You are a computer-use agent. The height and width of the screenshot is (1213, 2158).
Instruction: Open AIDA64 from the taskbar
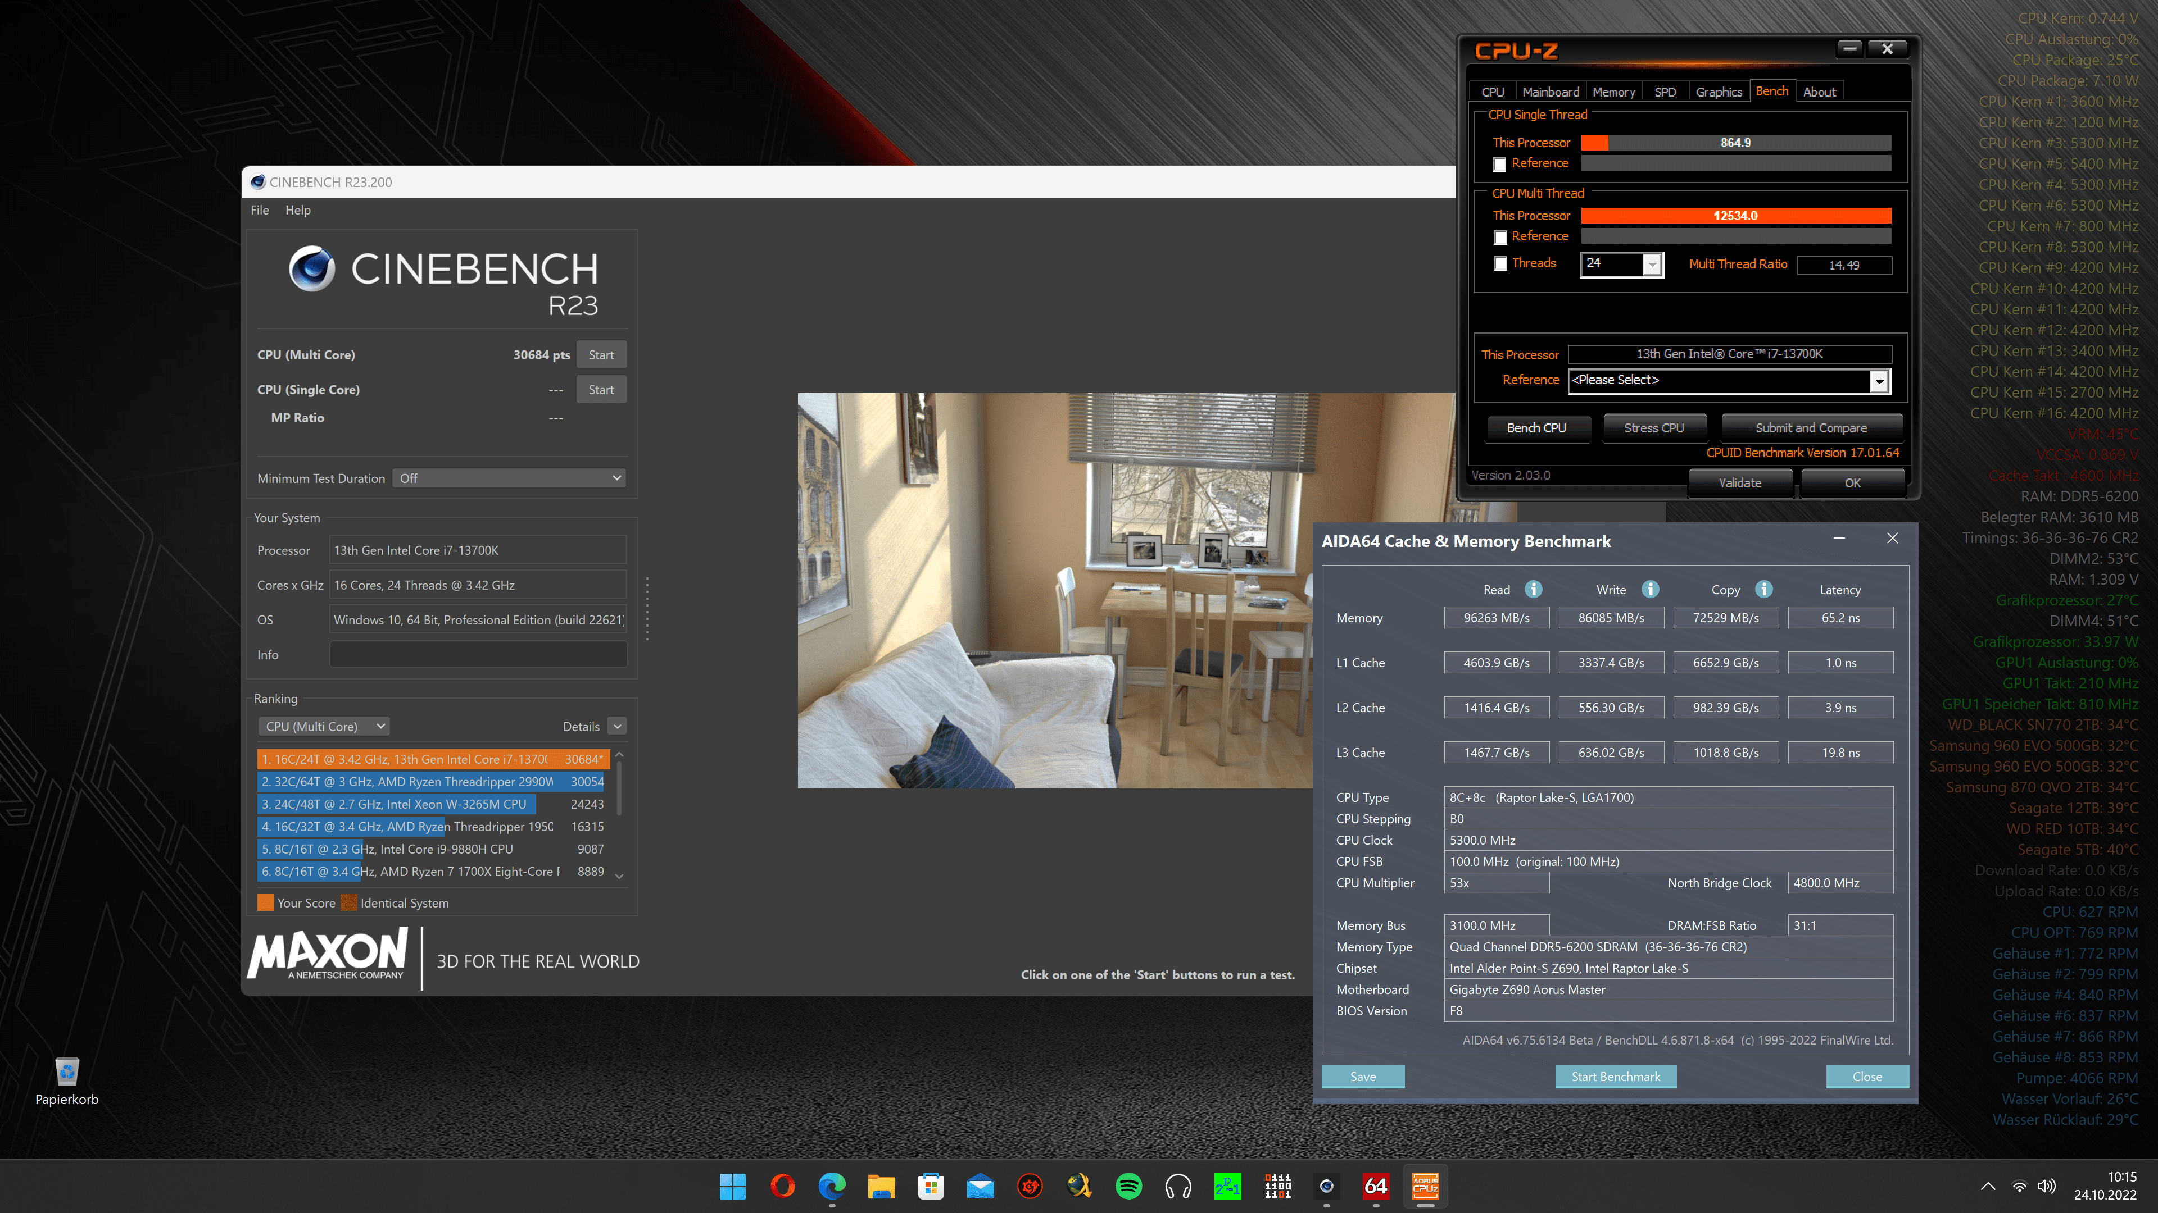point(1376,1186)
